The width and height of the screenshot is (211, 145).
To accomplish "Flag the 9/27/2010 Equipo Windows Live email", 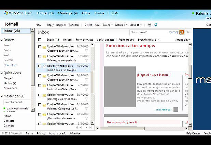I will click(x=86, y=51).
